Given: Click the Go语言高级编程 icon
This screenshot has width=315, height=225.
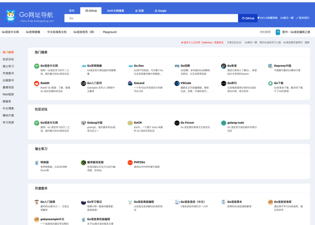Looking at the screenshot, I should pyautogui.click(x=130, y=202).
